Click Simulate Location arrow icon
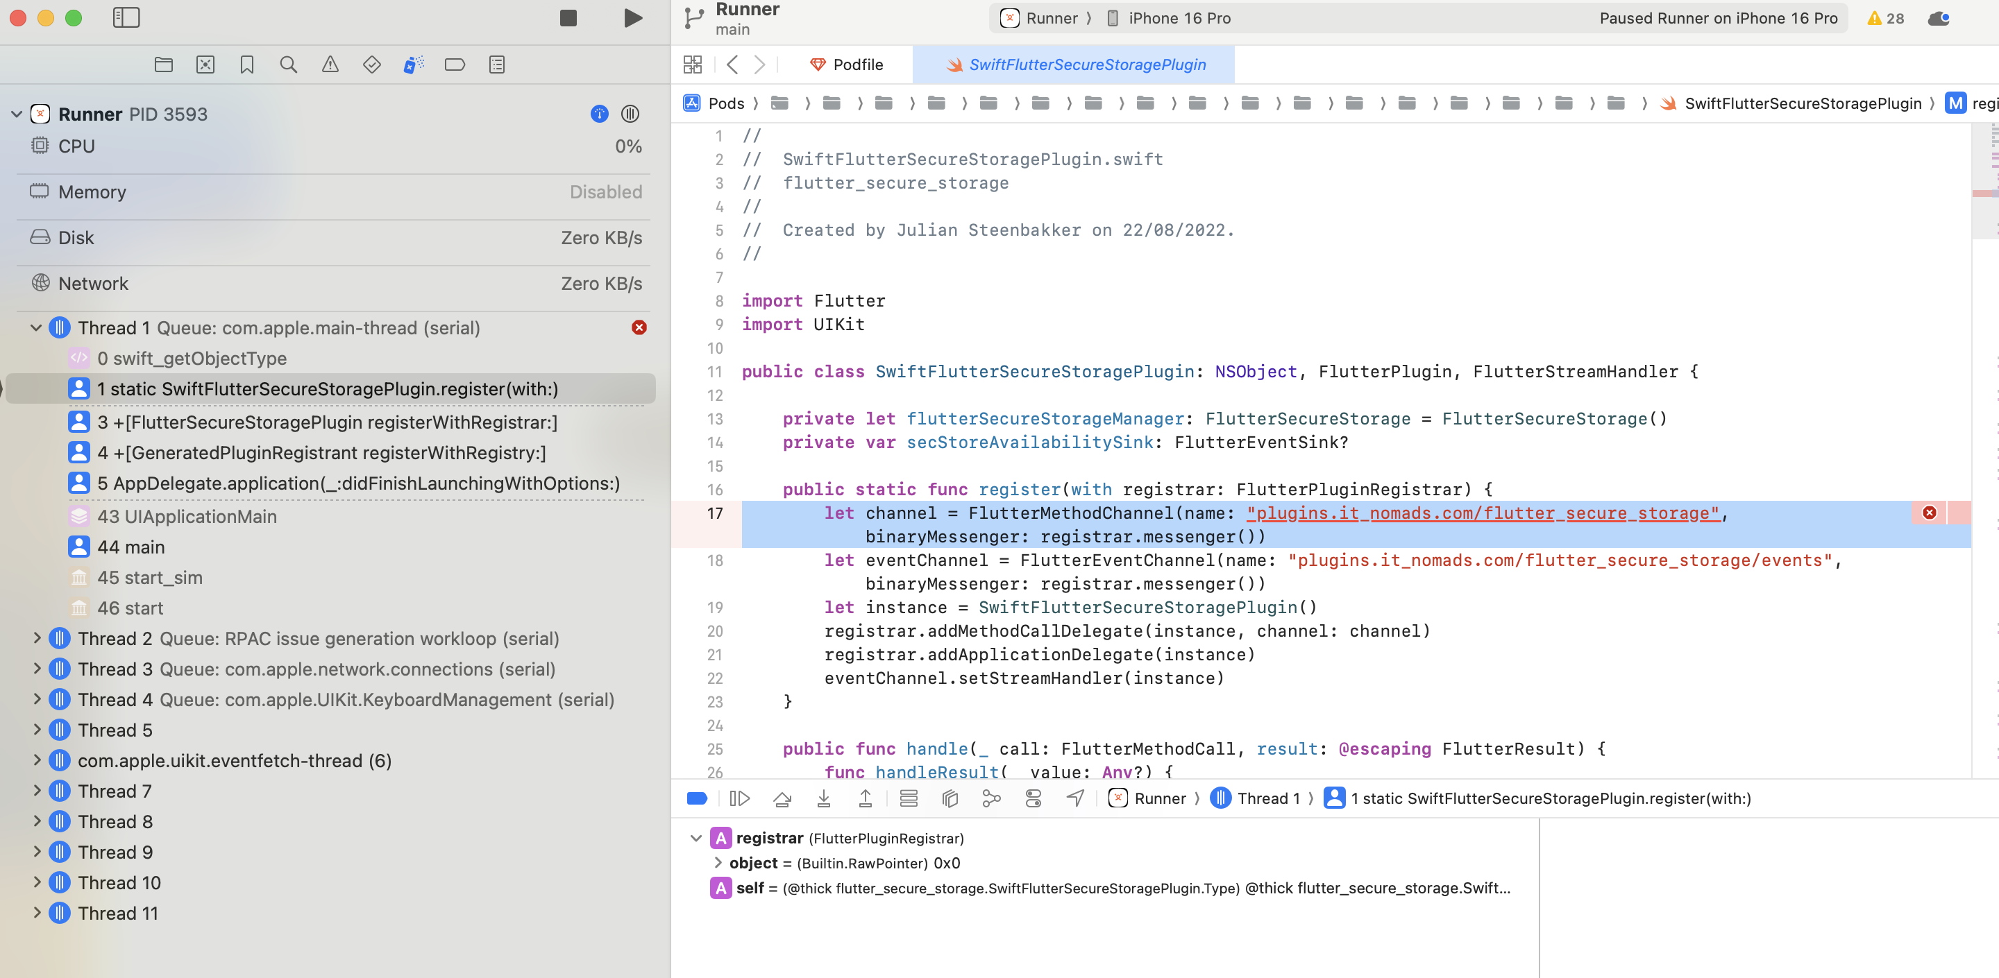Screen dimensions: 1999x978 1074,798
